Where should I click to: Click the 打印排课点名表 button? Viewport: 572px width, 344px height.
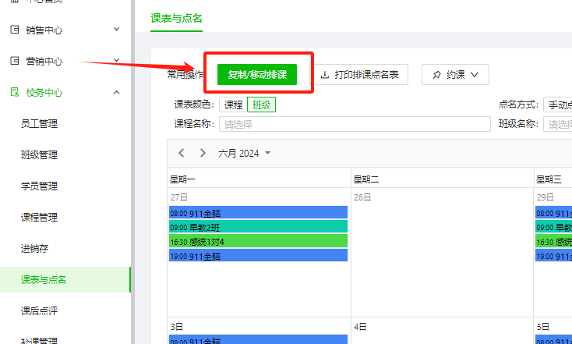(x=360, y=75)
